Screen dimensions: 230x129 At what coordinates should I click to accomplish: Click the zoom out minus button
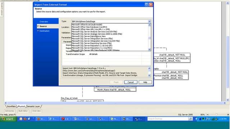pyautogui.click(x=208, y=115)
